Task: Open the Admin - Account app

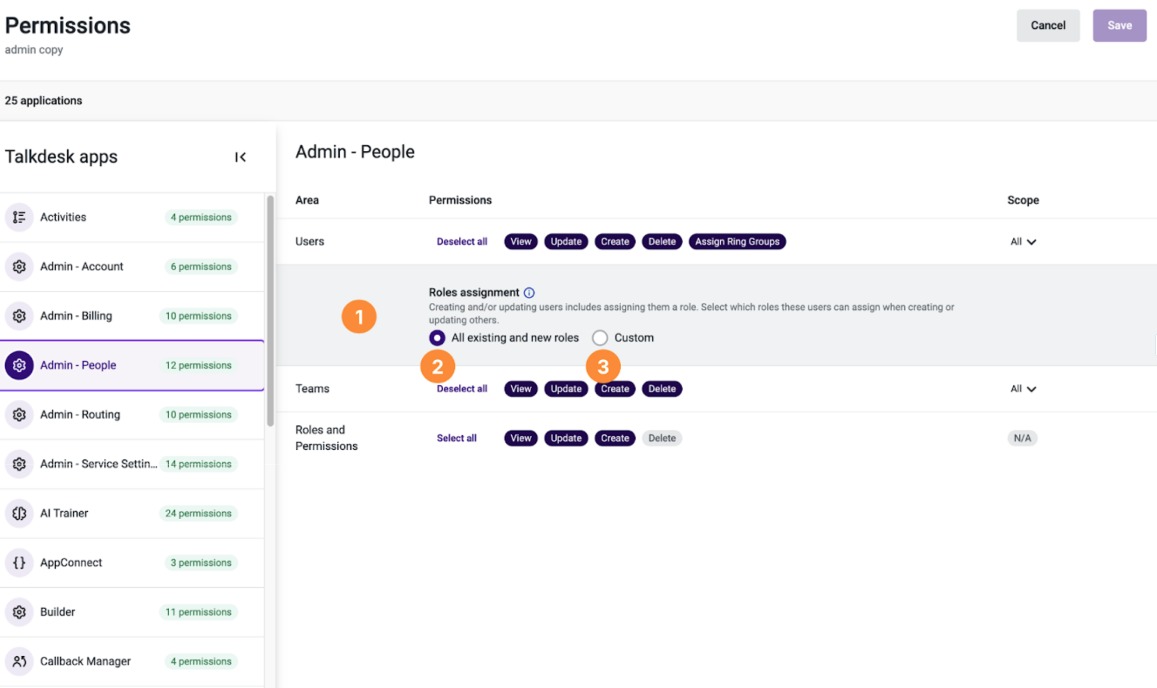Action: [132, 266]
